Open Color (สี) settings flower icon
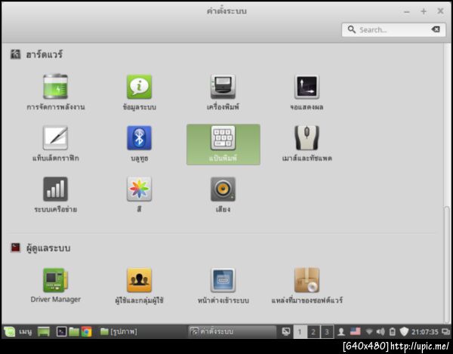Screen dimensions: 453x354 [139, 189]
